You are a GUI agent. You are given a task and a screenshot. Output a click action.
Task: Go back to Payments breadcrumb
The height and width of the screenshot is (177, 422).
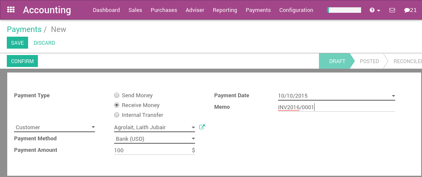24,29
